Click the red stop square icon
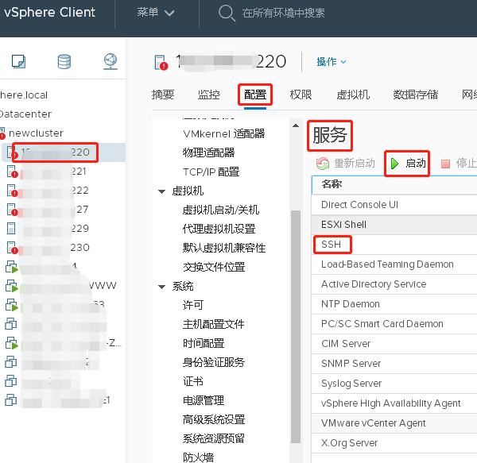 445,164
